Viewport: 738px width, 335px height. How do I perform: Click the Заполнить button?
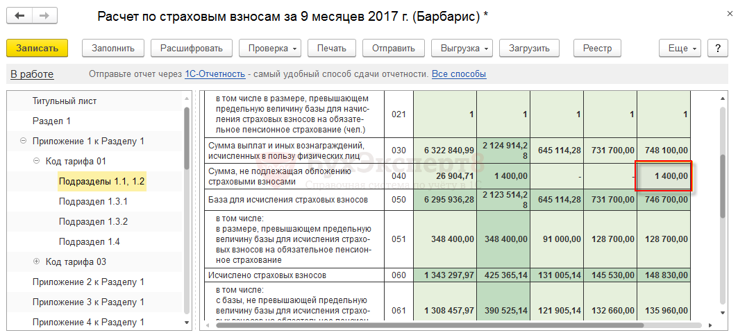point(113,48)
